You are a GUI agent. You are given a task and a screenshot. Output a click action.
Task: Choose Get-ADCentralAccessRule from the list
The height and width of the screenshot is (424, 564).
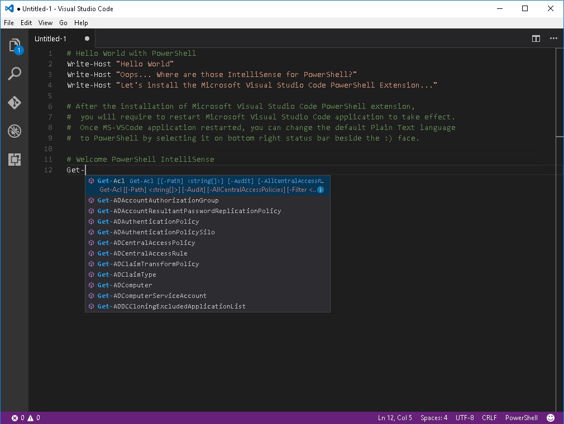(x=208, y=253)
